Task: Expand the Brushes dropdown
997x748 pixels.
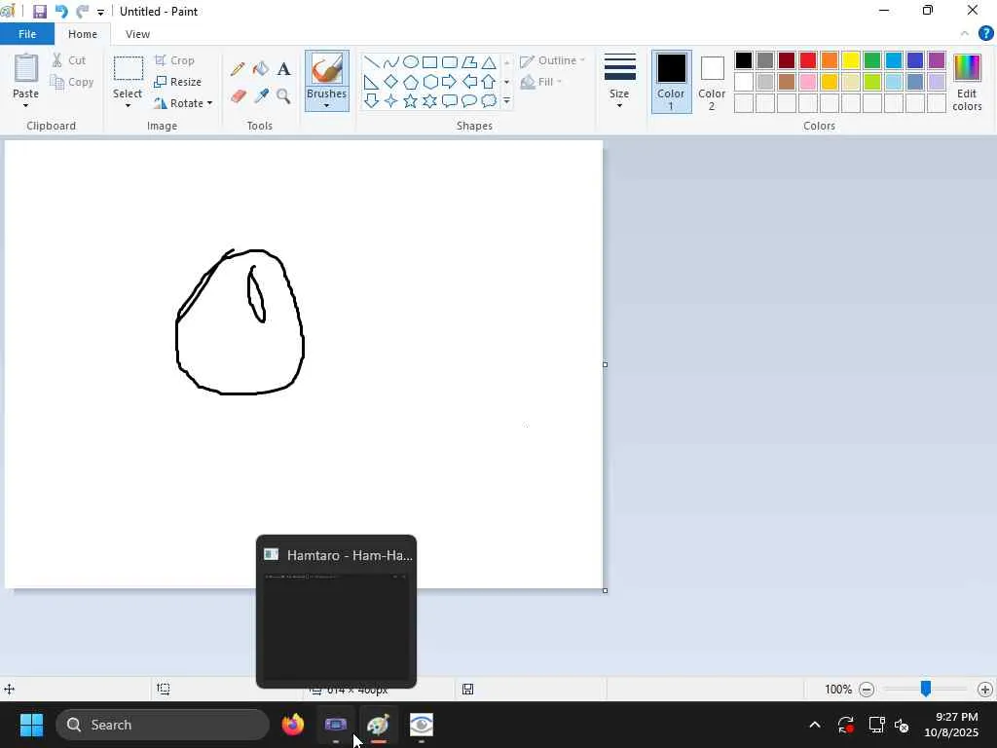Action: coord(326,102)
